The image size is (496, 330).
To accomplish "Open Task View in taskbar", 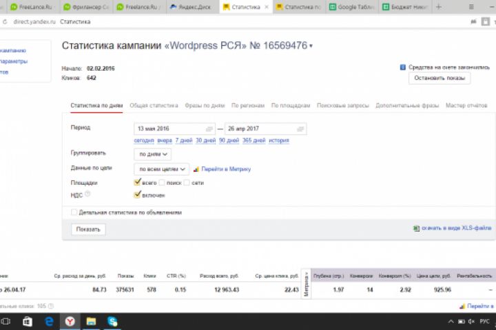I will tap(6, 322).
